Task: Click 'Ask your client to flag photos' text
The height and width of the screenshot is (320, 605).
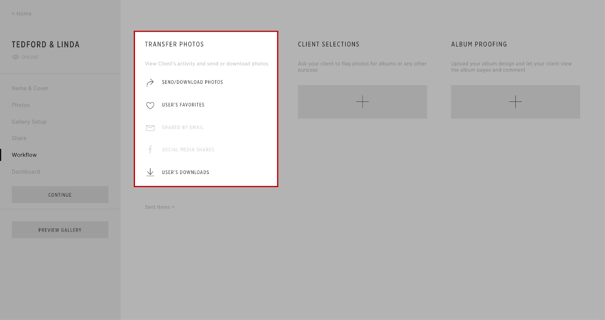Action: tap(362, 67)
